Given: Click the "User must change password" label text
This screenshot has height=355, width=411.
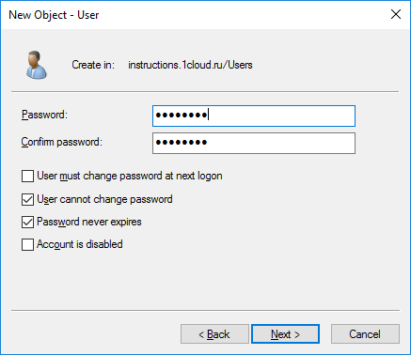Looking at the screenshot, I should pyautogui.click(x=130, y=176).
